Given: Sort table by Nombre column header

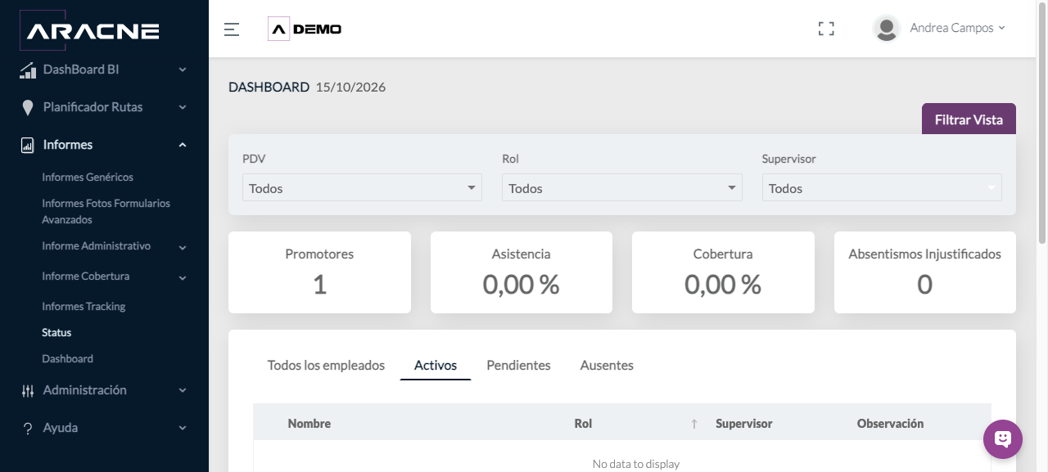Looking at the screenshot, I should coord(309,423).
